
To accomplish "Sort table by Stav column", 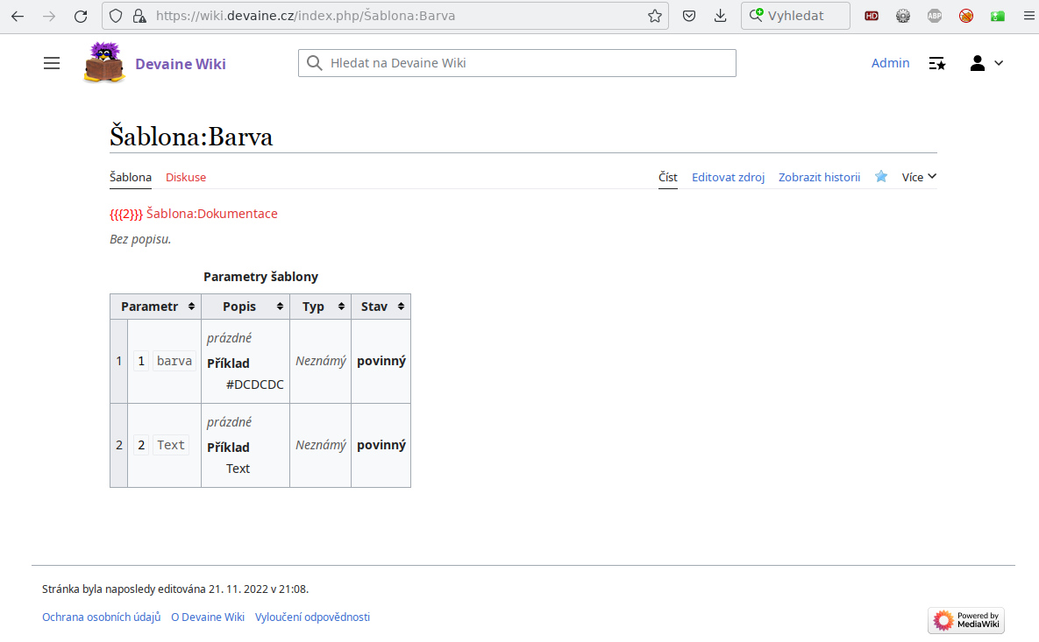I will 381,307.
